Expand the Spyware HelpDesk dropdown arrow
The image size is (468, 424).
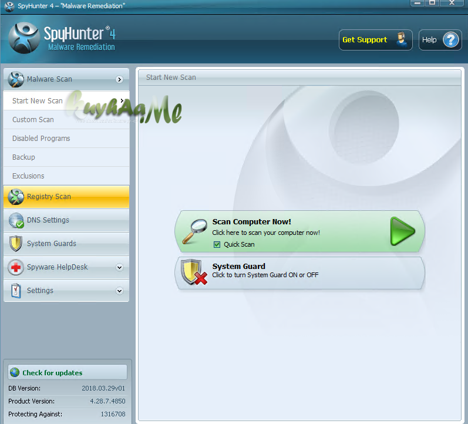(119, 267)
